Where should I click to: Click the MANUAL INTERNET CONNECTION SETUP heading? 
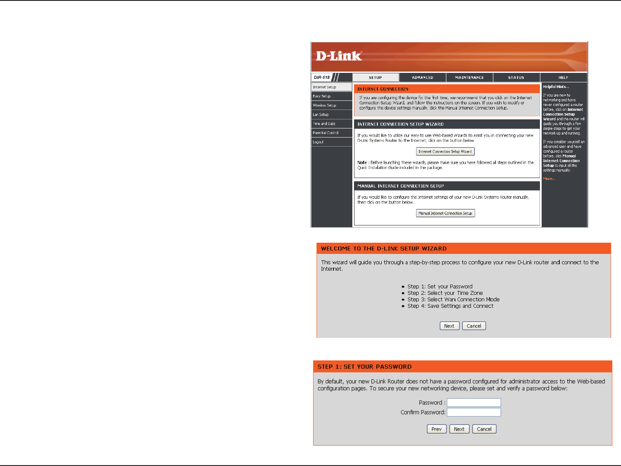click(401, 186)
